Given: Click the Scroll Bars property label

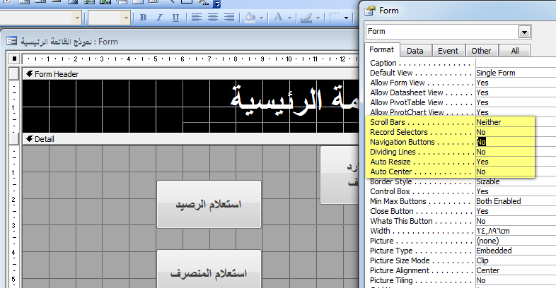Looking at the screenshot, I should [388, 122].
